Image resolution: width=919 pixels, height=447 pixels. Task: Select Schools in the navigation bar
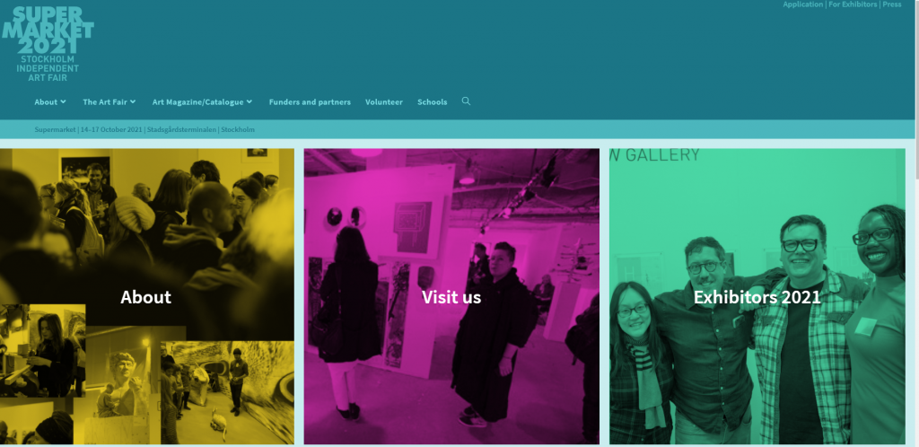point(432,102)
